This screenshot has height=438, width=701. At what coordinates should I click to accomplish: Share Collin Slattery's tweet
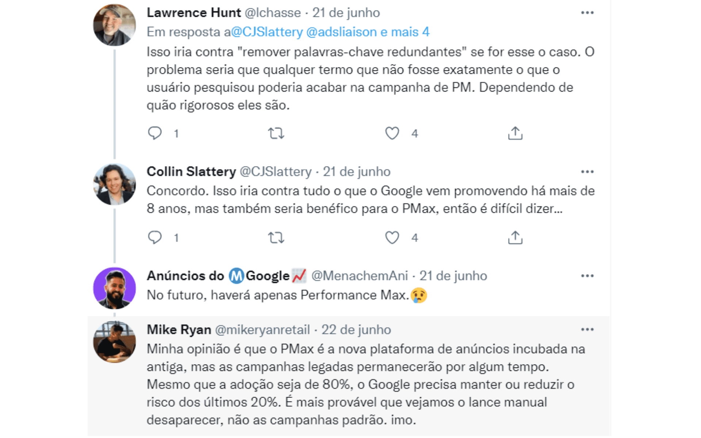click(515, 238)
